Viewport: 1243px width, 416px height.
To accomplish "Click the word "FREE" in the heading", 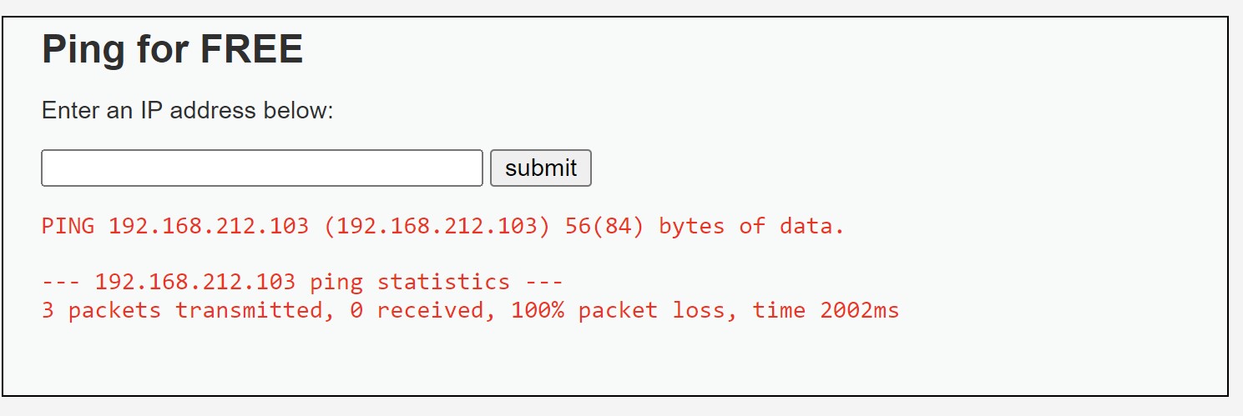I will pos(254,50).
